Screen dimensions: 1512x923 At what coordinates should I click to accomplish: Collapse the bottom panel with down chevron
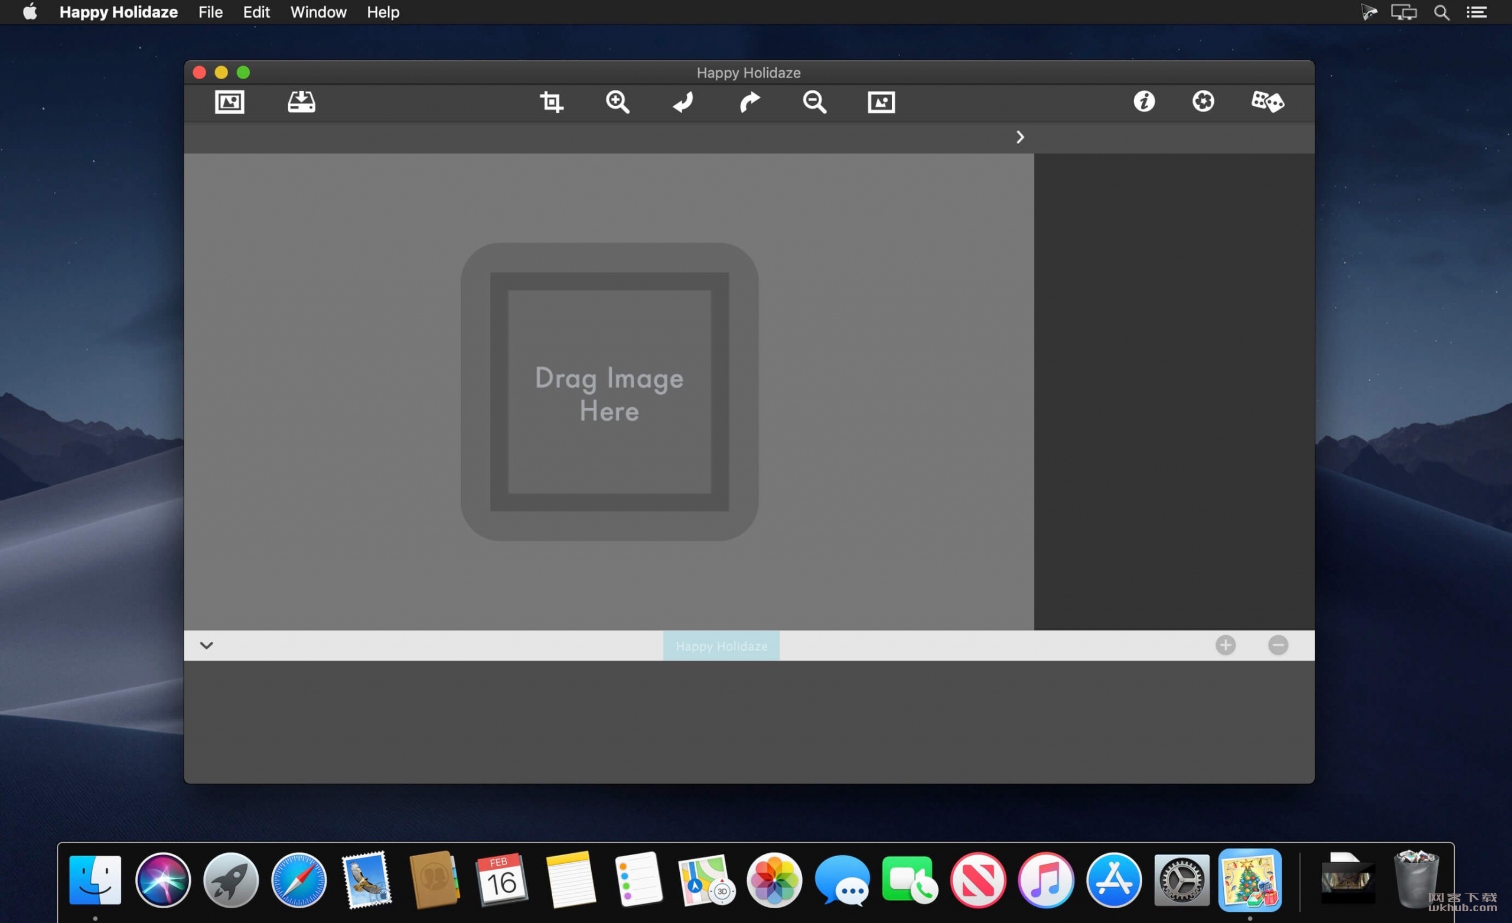pos(207,645)
